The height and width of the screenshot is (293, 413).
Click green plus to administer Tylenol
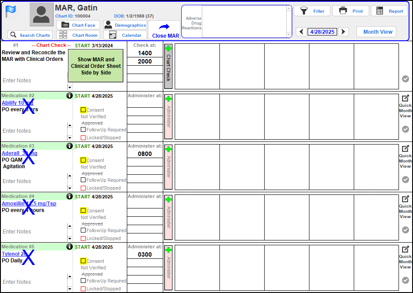tap(168, 250)
